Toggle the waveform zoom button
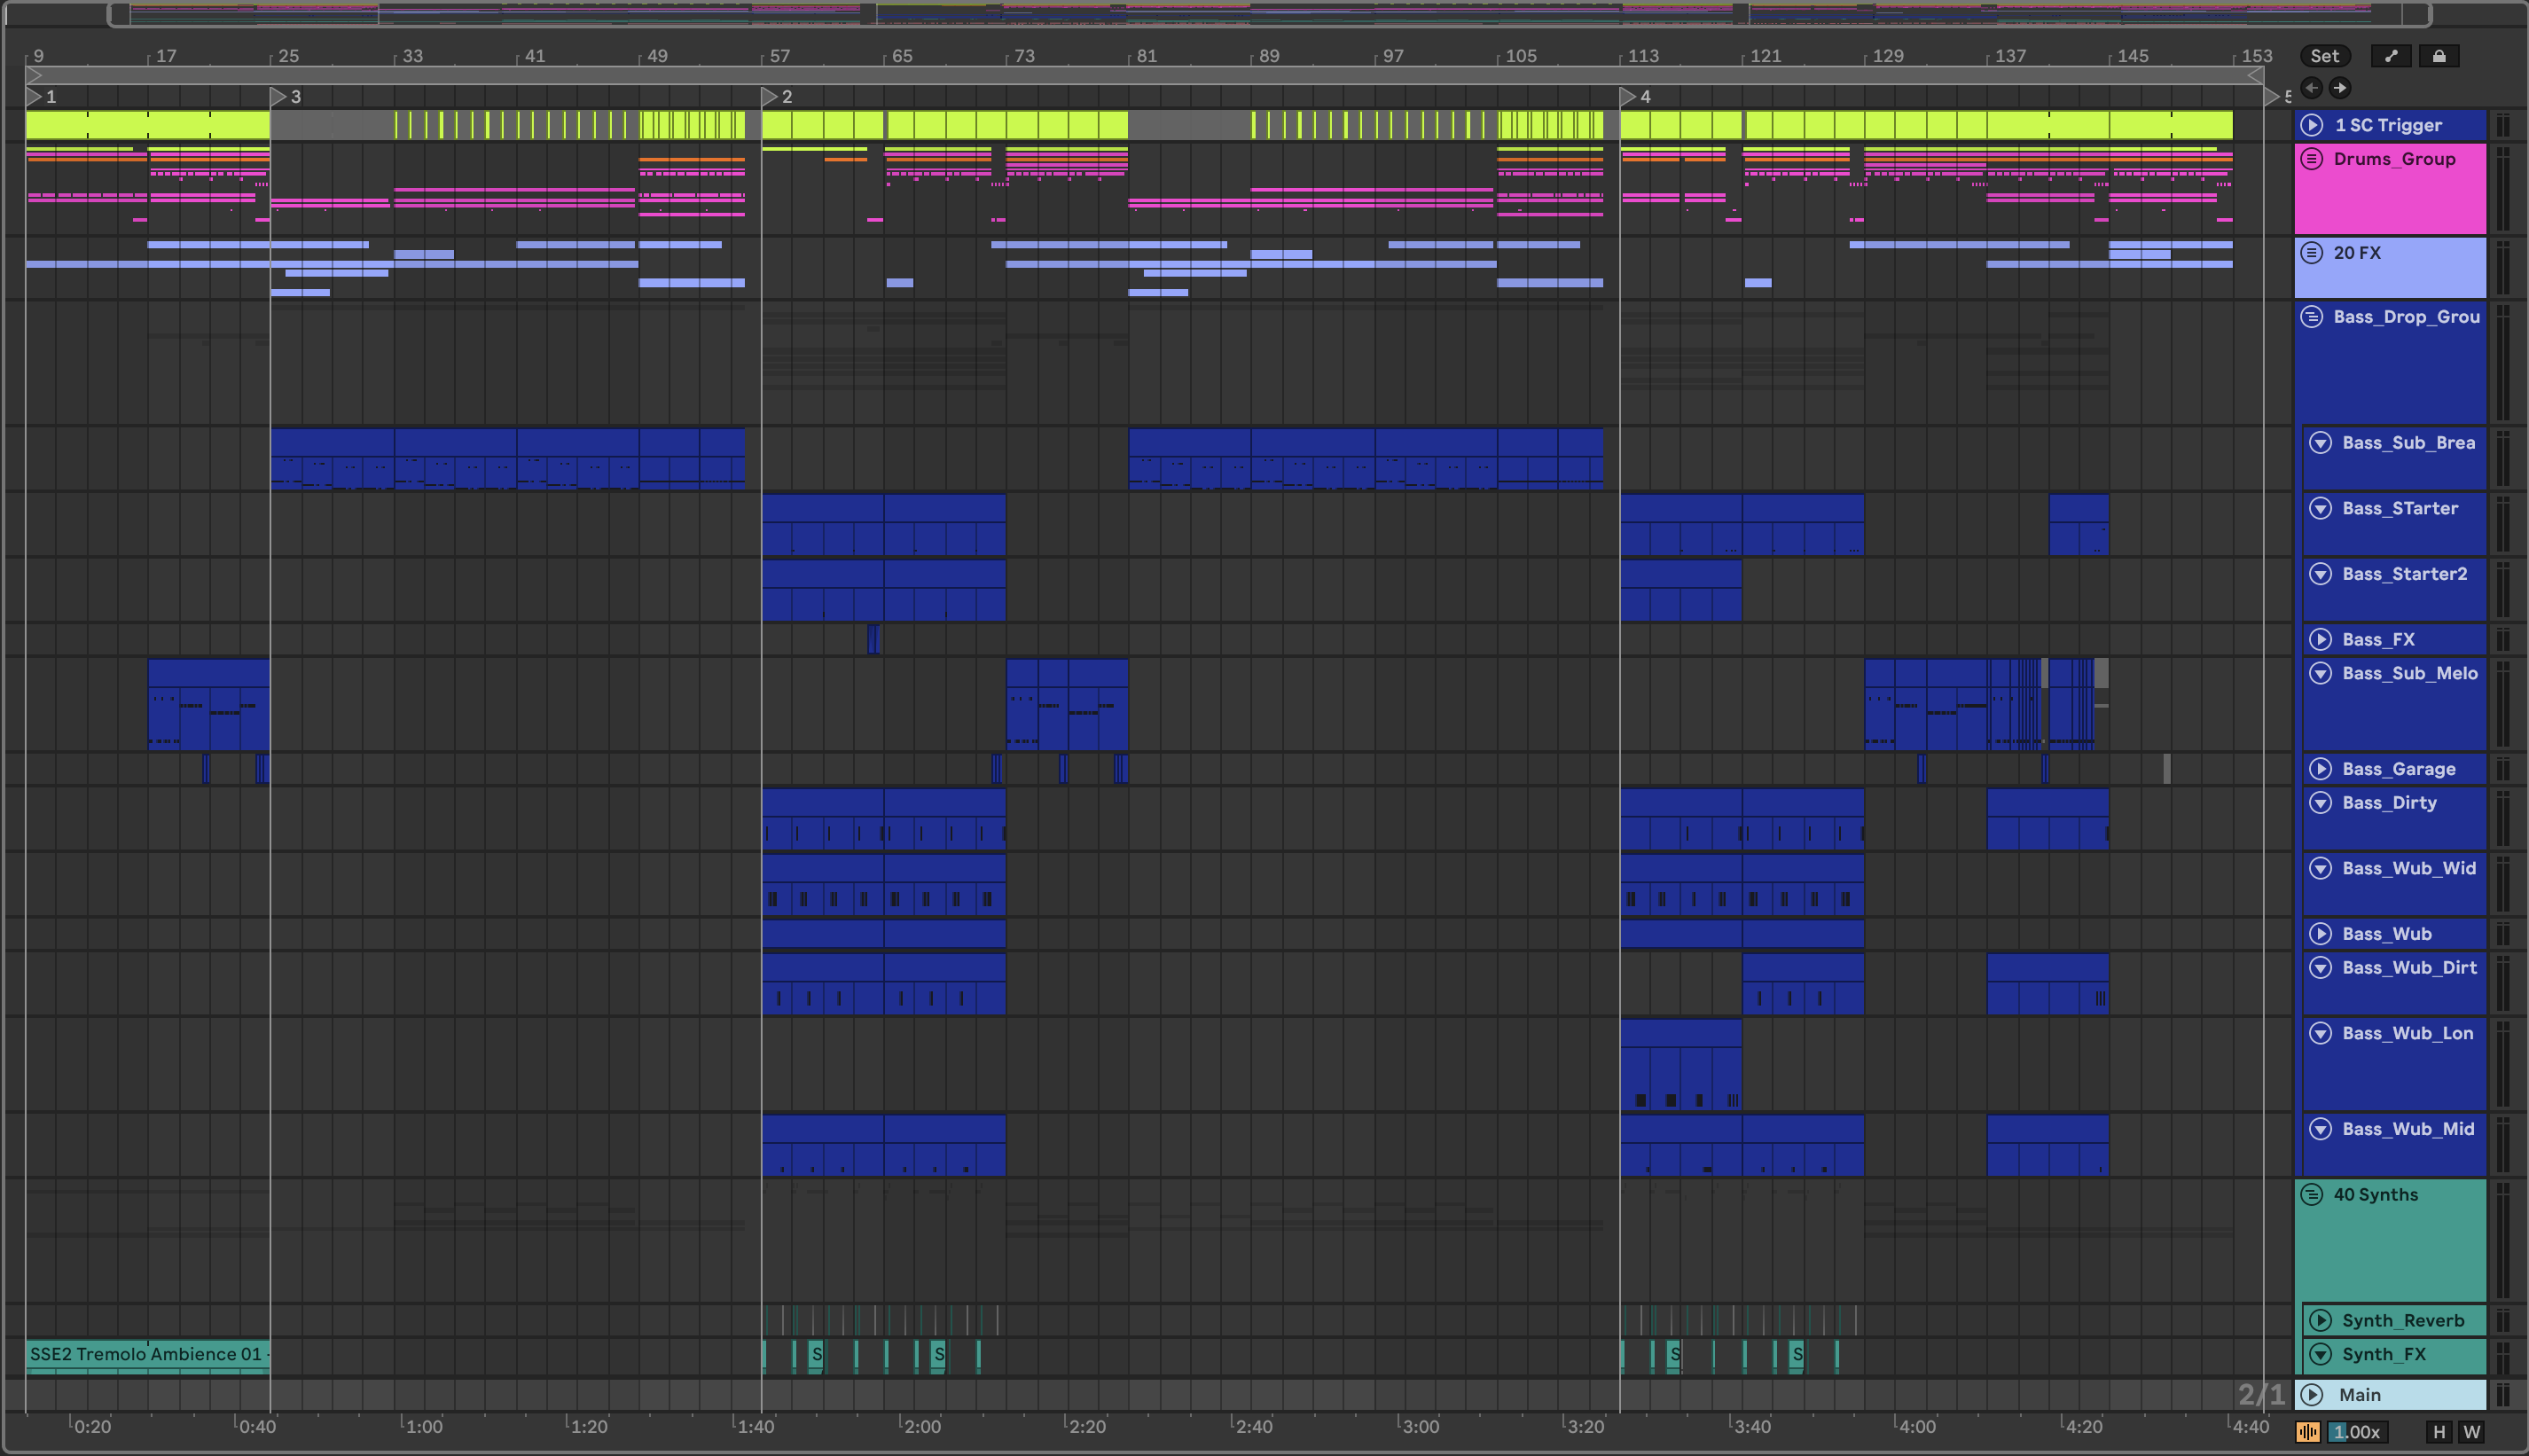2529x1456 pixels. [x=2308, y=1432]
